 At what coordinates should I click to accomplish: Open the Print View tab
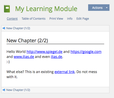point(56,19)
